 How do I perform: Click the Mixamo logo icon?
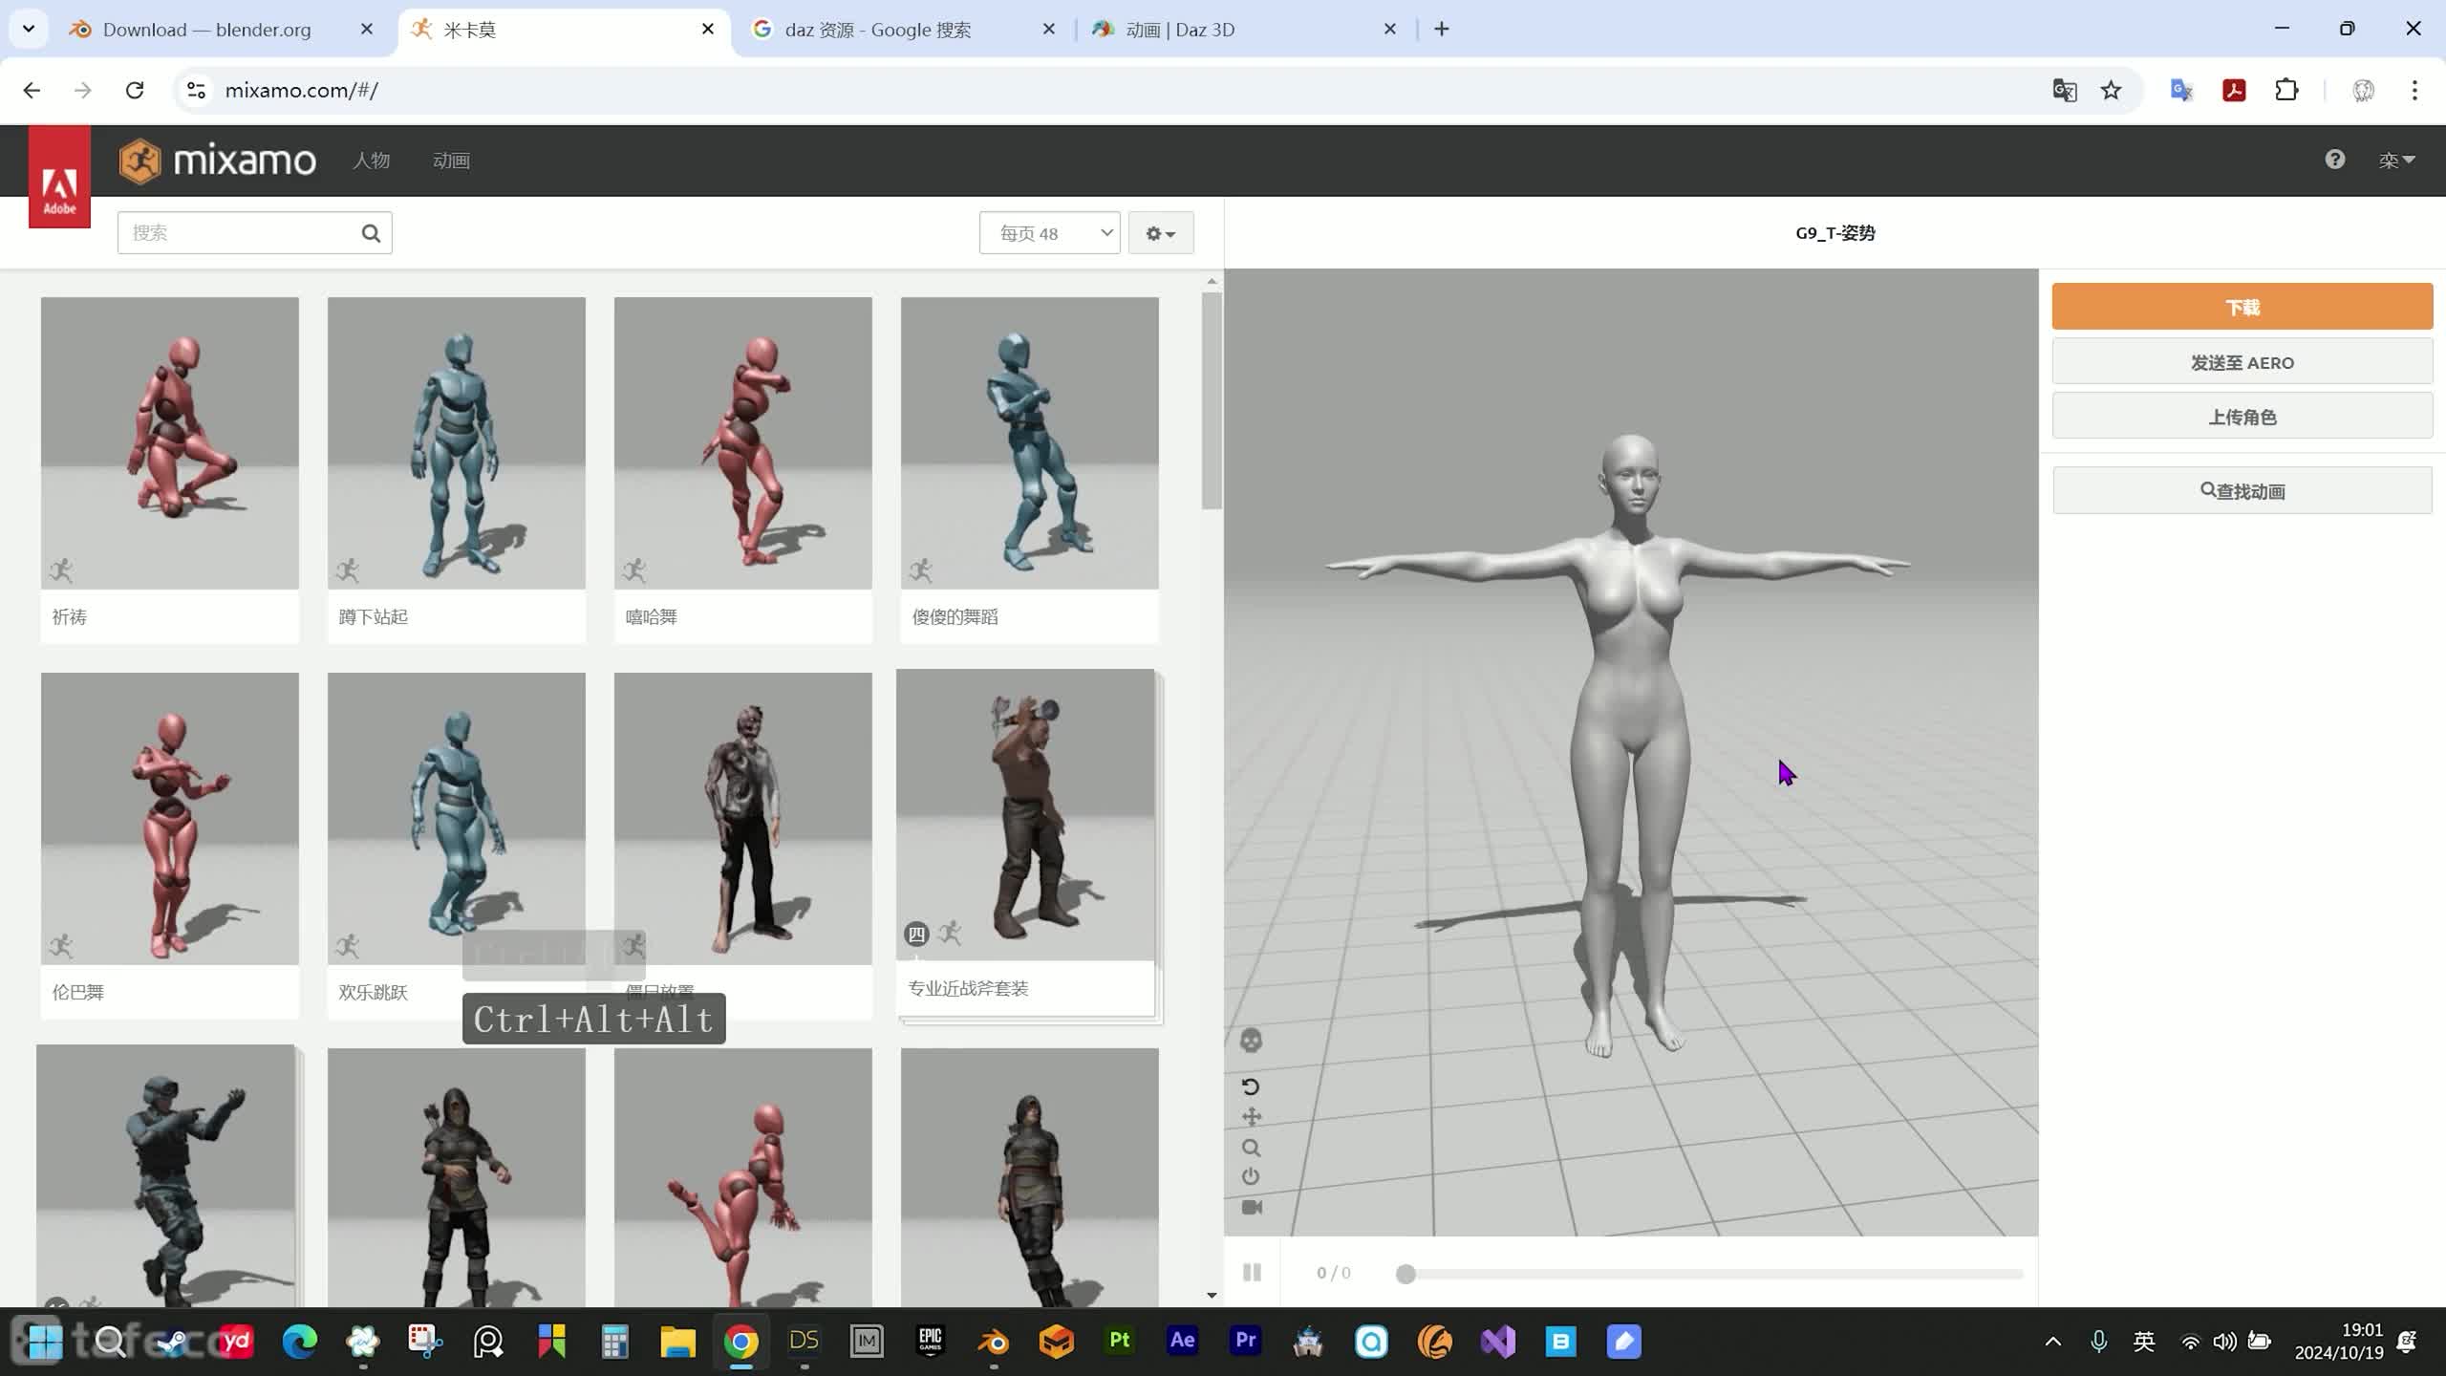(139, 161)
